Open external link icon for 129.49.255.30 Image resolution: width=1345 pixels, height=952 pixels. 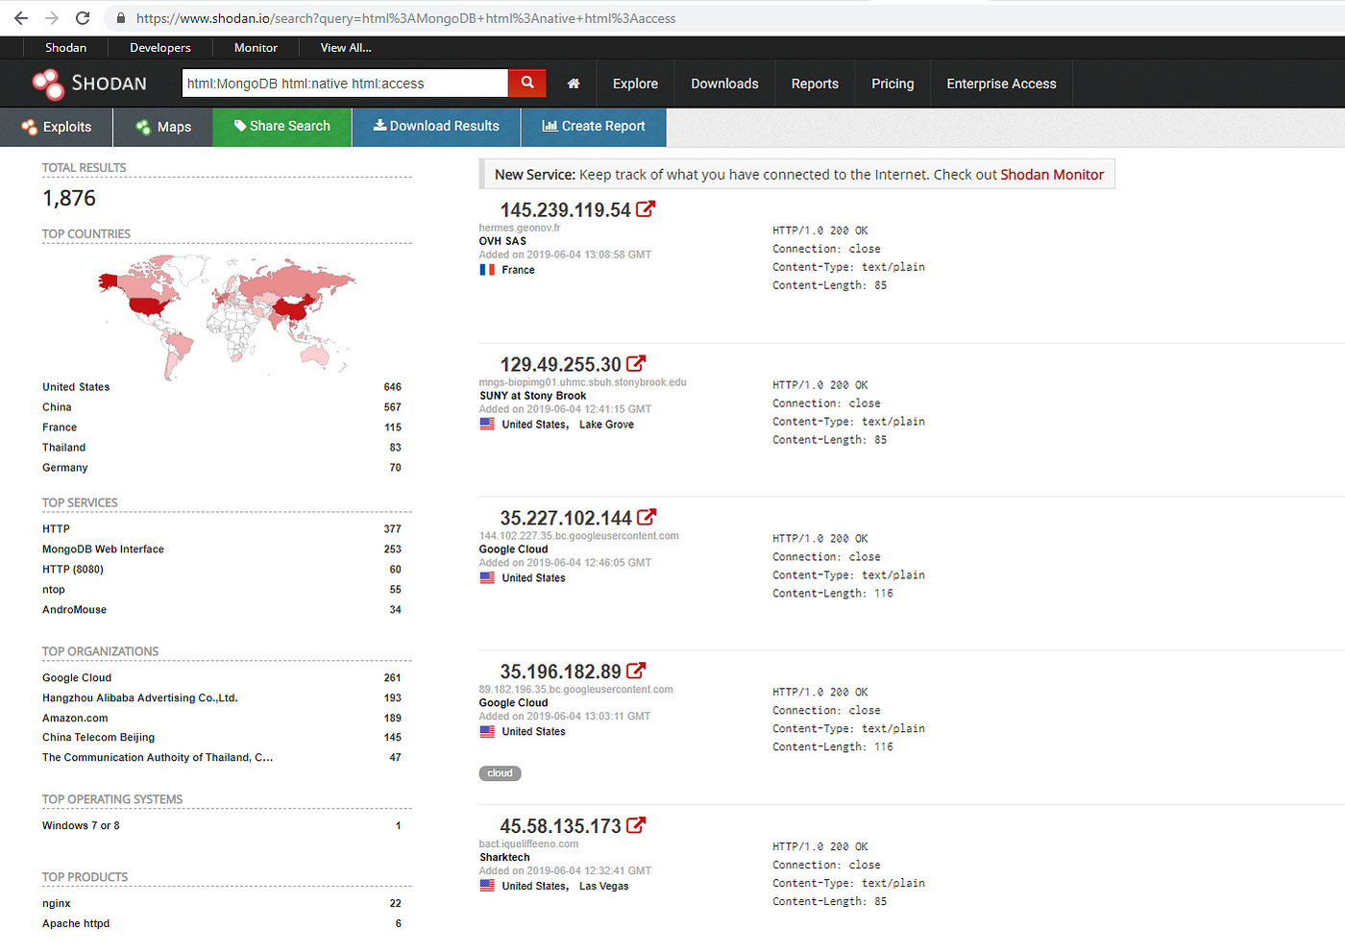pos(636,363)
